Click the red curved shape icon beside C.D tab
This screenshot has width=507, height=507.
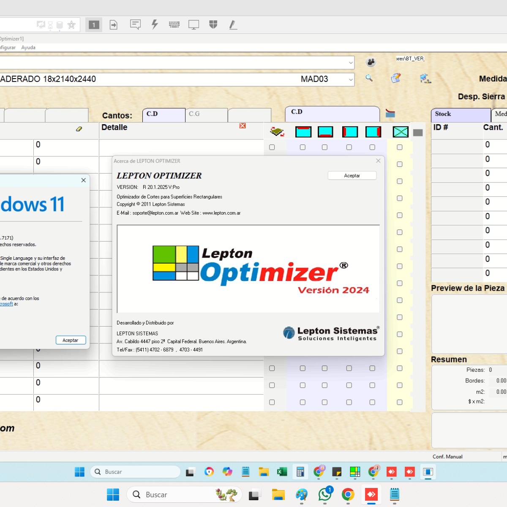point(390,113)
